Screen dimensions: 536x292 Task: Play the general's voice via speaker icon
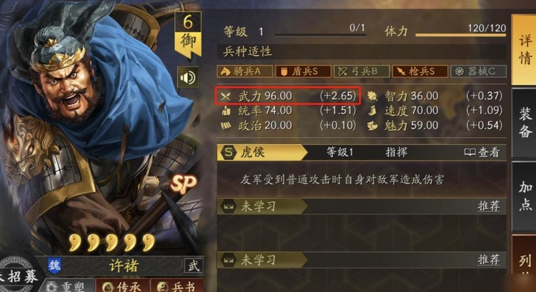pos(188,78)
